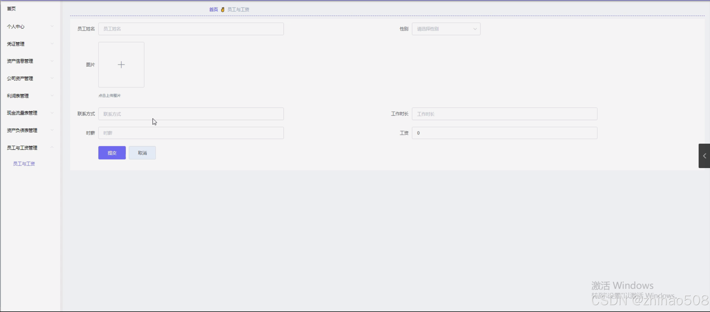Focus the 联系方式 input field

click(x=191, y=114)
